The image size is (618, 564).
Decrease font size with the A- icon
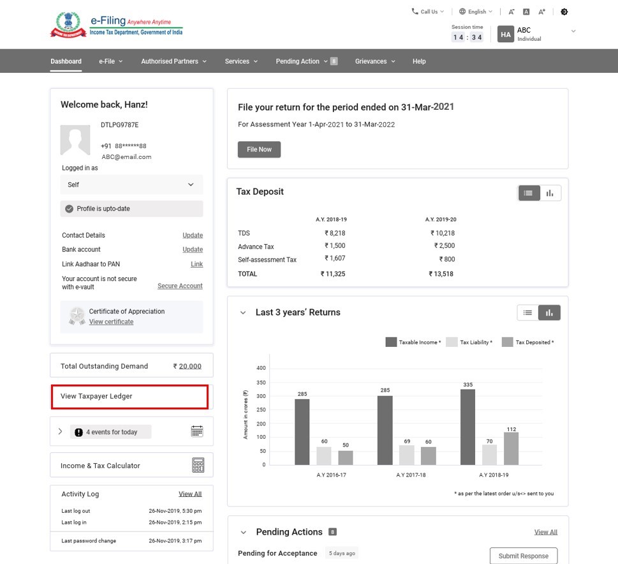click(x=511, y=11)
